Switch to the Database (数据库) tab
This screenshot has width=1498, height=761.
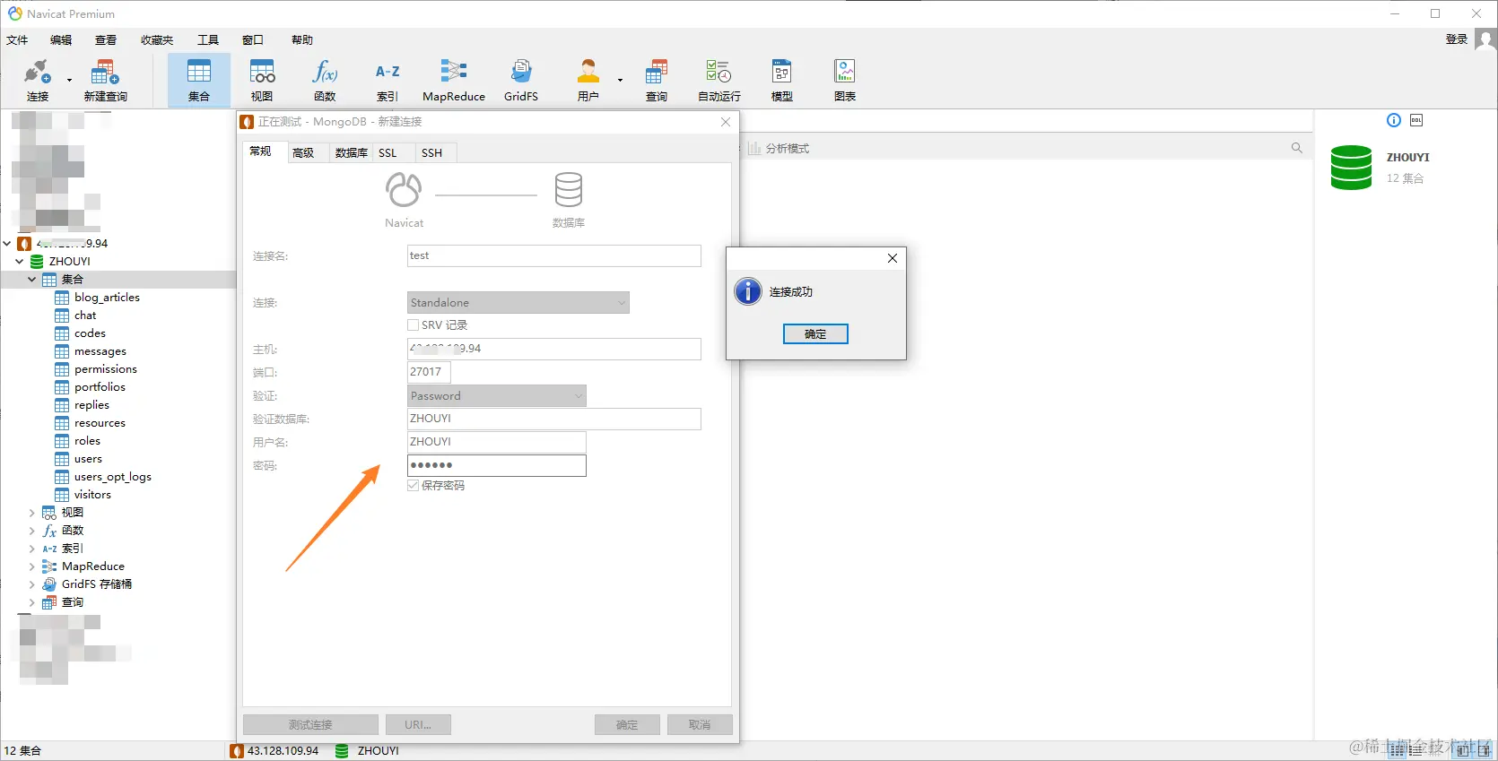[351, 153]
